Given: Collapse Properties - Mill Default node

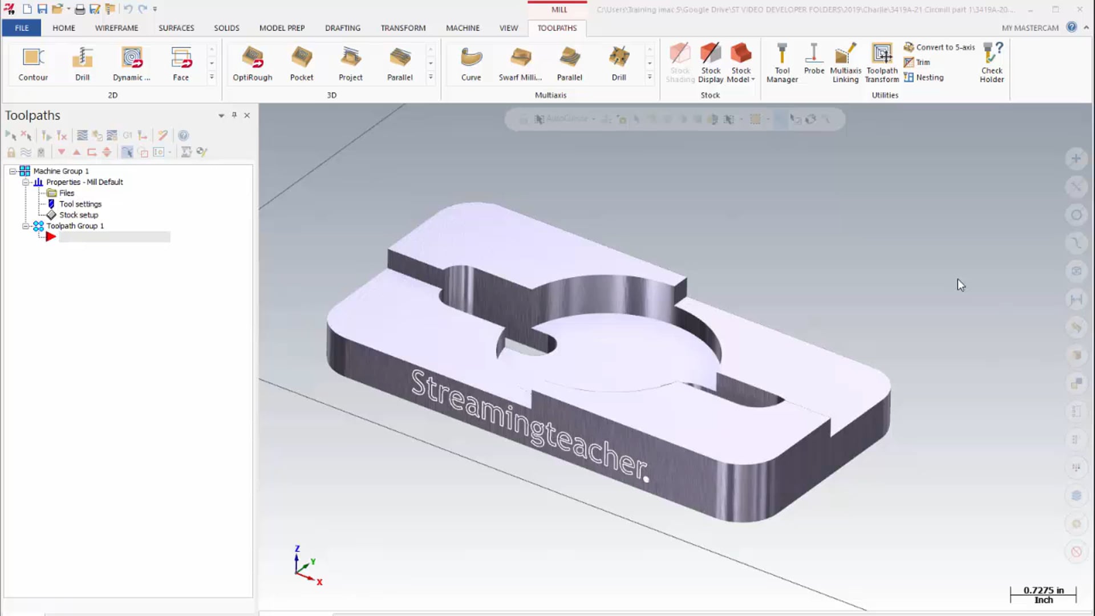Looking at the screenshot, I should [26, 182].
